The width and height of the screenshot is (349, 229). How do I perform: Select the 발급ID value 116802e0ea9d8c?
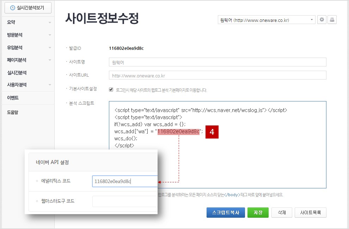126,48
